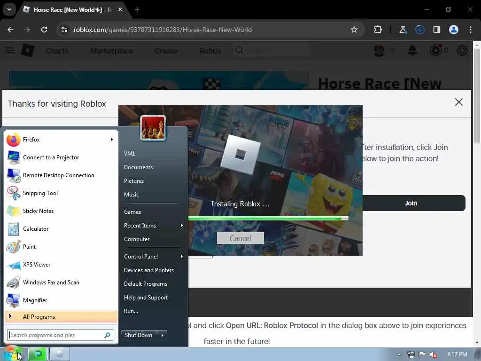Show hidden tray icons arrow
Screen dimensions: 481x361
(x=399, y=354)
